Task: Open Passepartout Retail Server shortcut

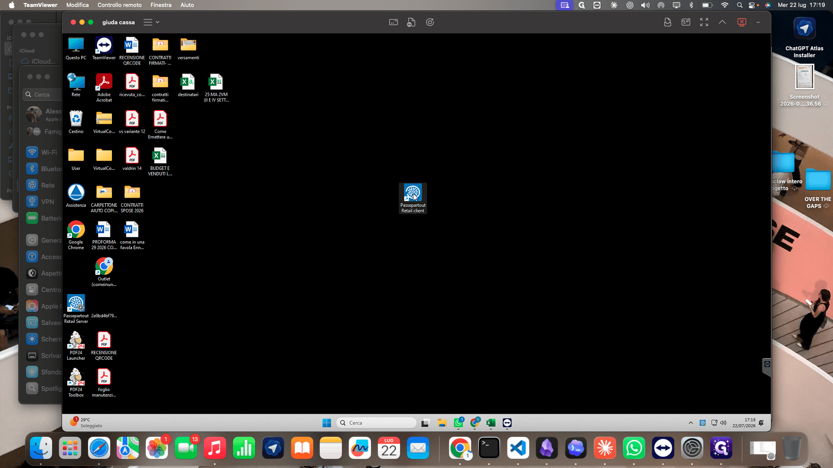Action: coord(76,309)
